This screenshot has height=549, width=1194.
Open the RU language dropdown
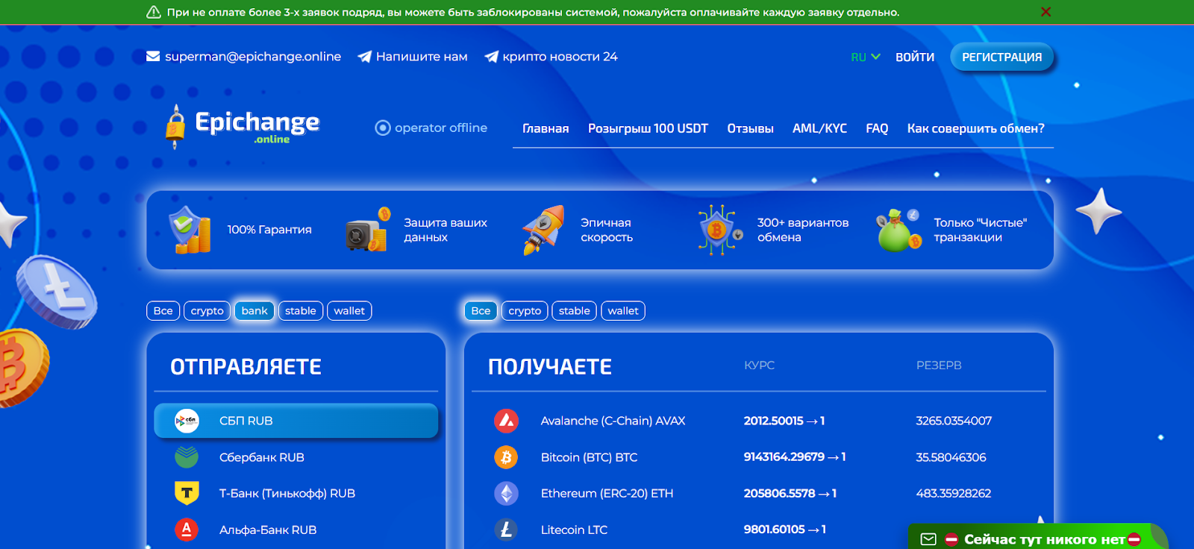[x=866, y=57]
